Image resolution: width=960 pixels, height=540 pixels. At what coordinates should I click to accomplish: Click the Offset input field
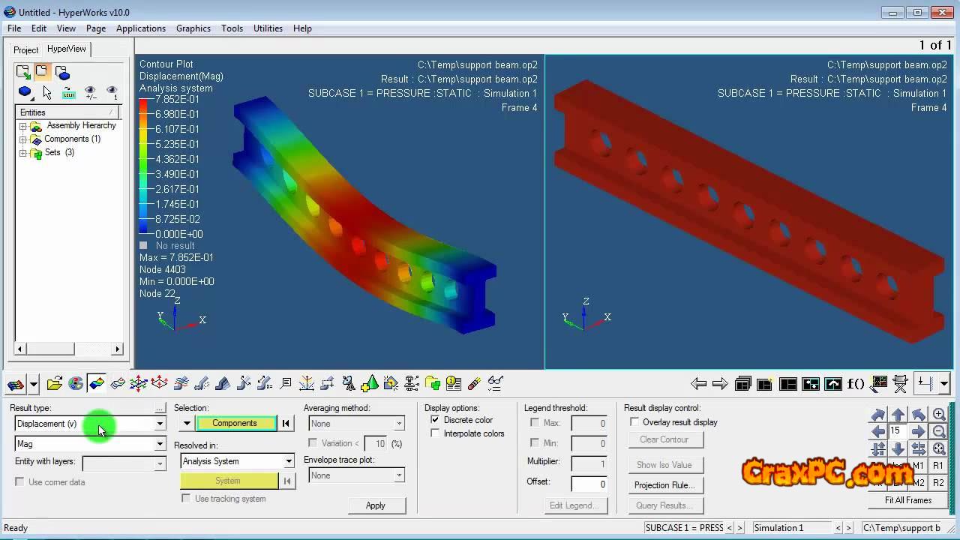tap(589, 484)
